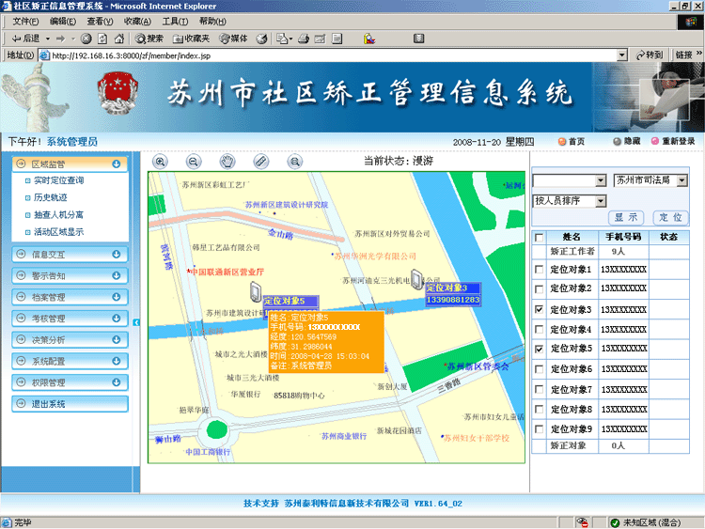Select the hand pan tool
Image resolution: width=705 pixels, height=529 pixels.
[x=227, y=162]
